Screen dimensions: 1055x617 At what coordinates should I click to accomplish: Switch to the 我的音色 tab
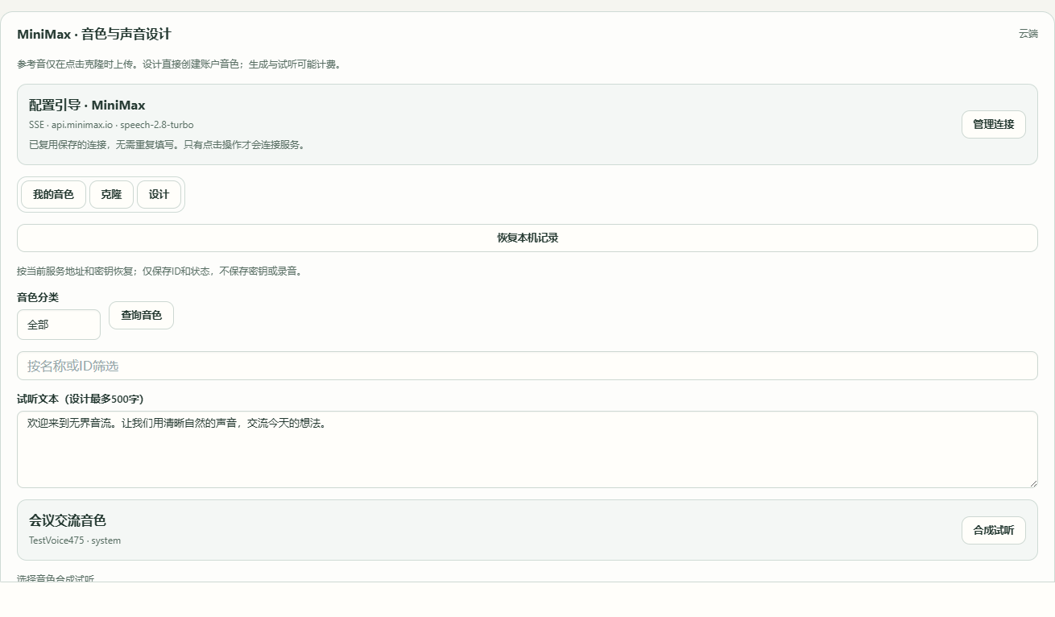click(53, 194)
